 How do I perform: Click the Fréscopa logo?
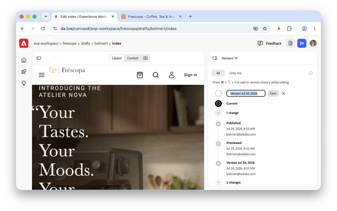pos(67,70)
